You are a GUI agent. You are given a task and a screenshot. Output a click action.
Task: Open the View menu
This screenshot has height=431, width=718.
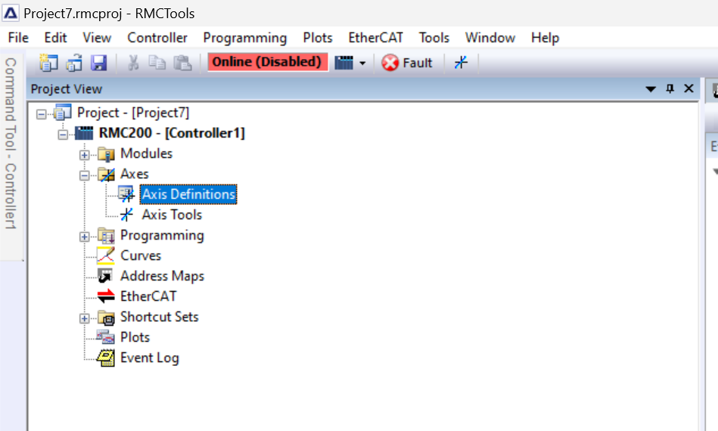(97, 38)
